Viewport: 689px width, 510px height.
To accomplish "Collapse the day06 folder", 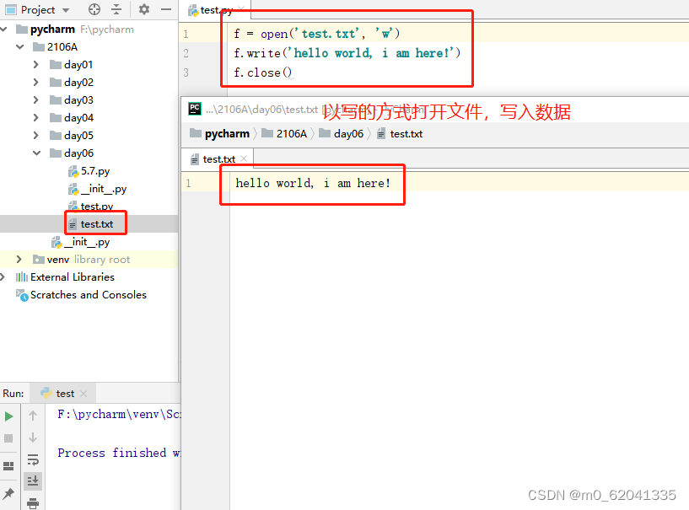I will click(37, 153).
